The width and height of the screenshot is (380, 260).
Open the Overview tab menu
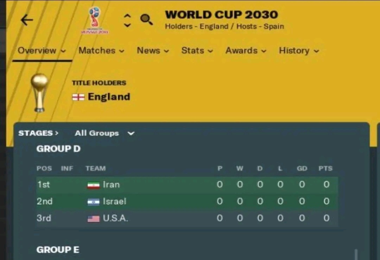(x=42, y=51)
